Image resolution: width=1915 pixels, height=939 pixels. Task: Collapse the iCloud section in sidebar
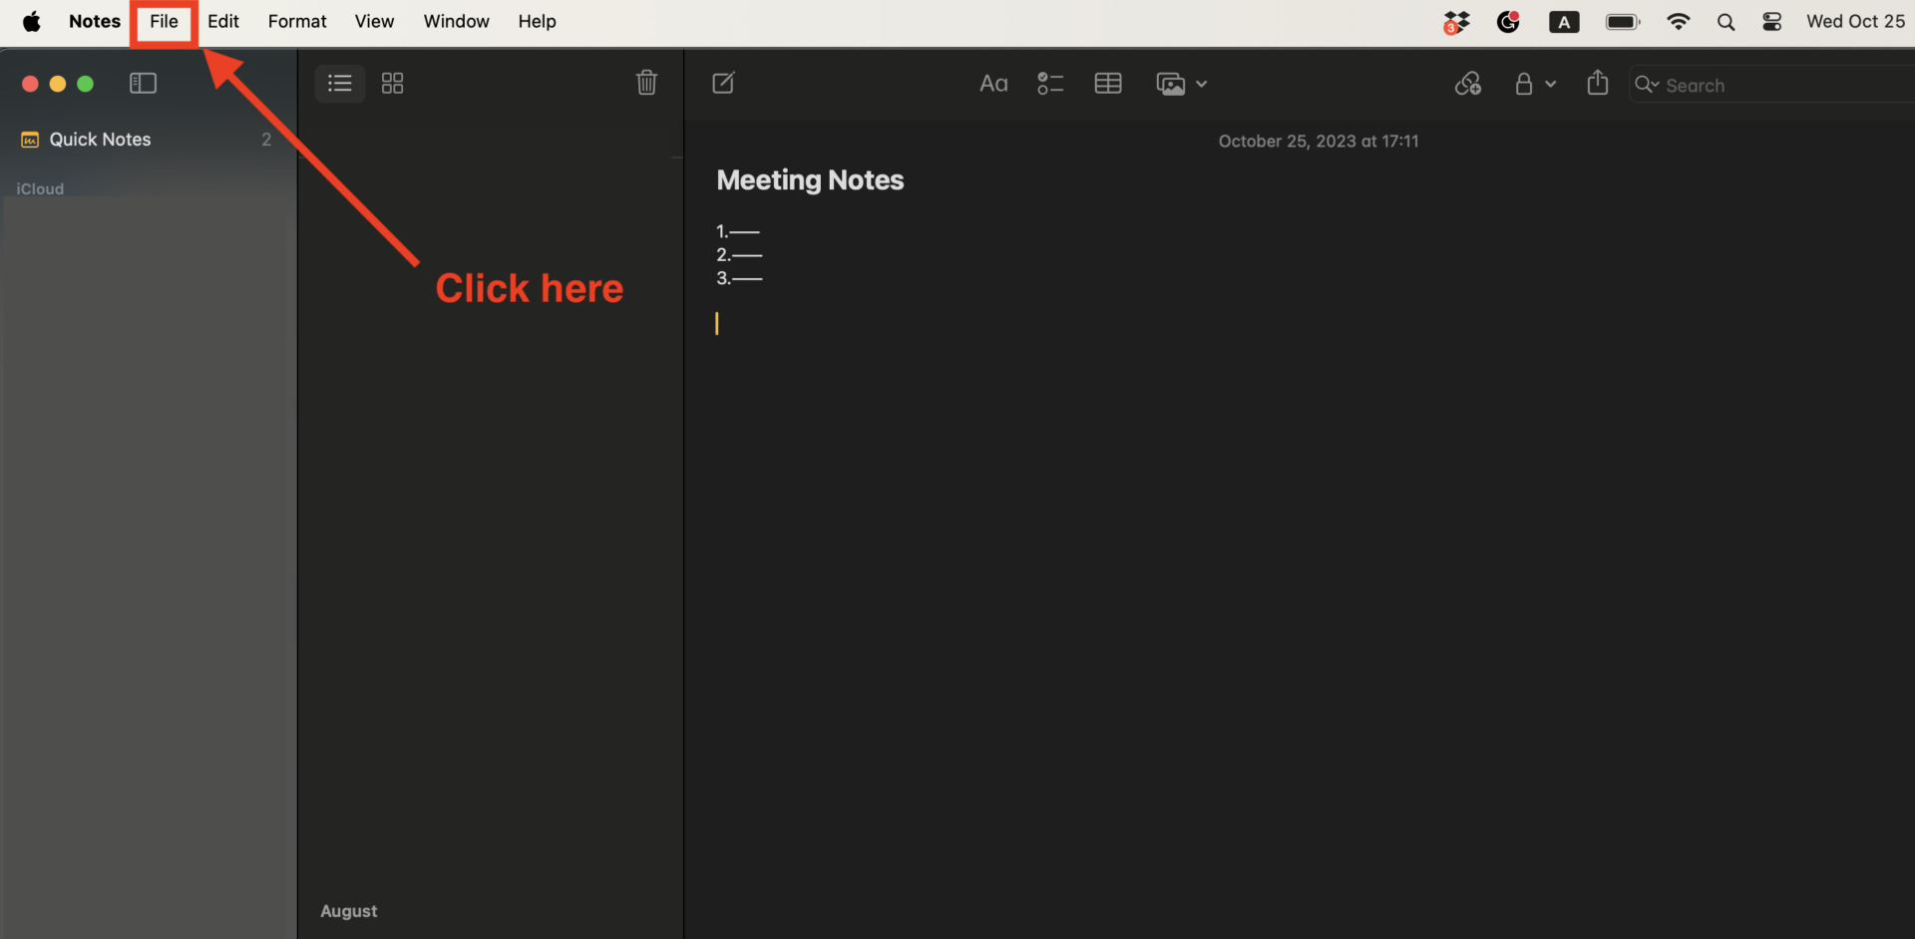(40, 188)
